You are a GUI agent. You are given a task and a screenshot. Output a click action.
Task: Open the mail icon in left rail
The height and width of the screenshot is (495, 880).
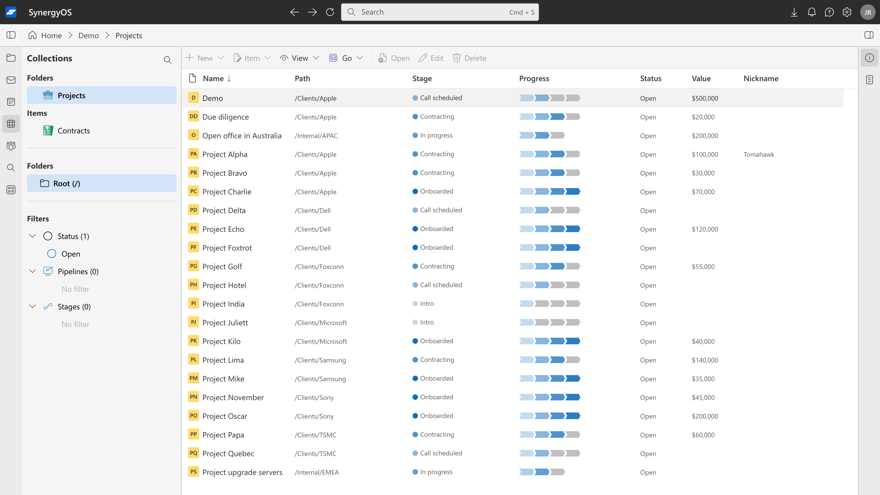coord(11,80)
